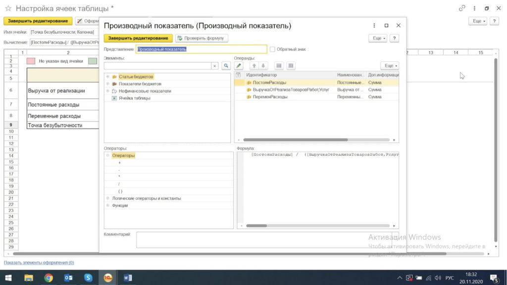This screenshot has height=285, width=507.
Task: Enable the Обратный знак checkbox
Action: tap(272, 49)
